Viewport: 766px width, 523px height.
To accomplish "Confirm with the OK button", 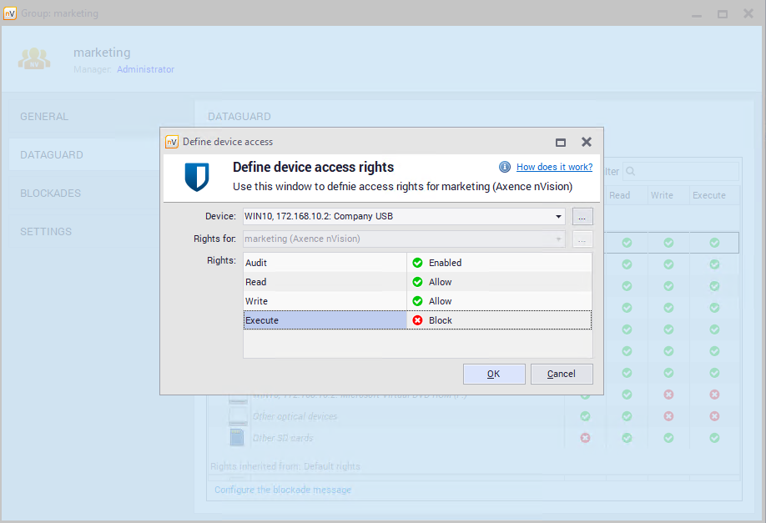I will [x=494, y=374].
